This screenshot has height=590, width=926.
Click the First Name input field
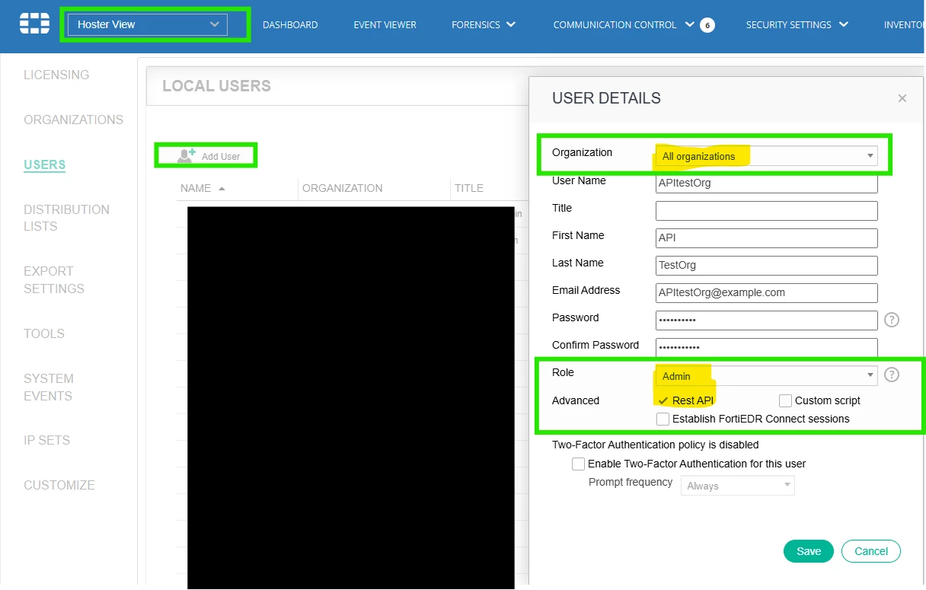[766, 238]
